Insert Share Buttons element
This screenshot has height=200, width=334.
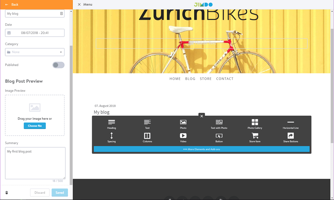291,138
